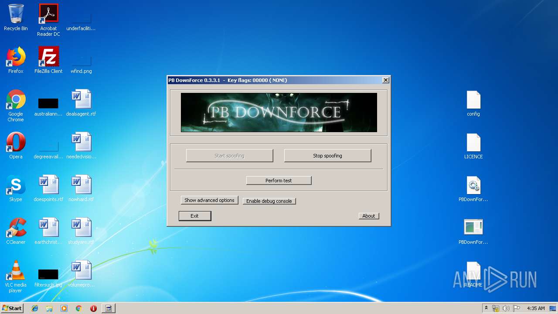Run Perform test in PB DownForce
This screenshot has height=314, width=558.
click(x=279, y=181)
